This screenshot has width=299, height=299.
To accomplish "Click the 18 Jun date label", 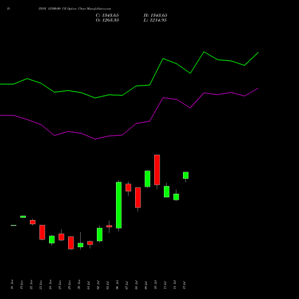I will pos(12,285).
